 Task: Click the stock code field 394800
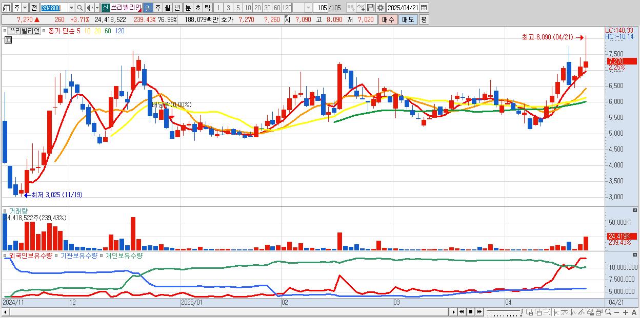54,8
